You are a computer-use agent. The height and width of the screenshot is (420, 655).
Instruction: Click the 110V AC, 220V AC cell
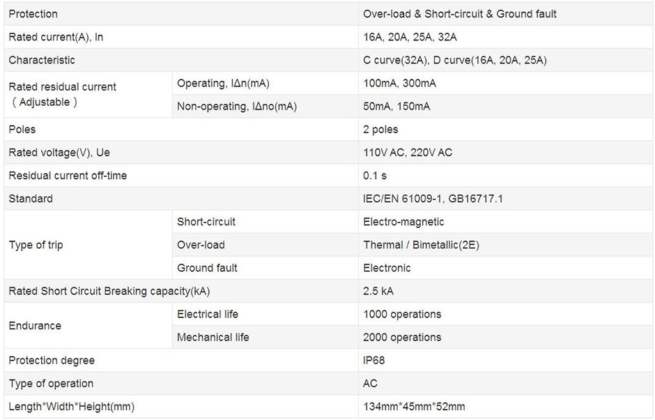coord(407,153)
